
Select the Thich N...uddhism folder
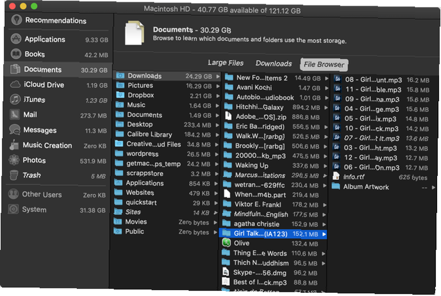(273, 263)
